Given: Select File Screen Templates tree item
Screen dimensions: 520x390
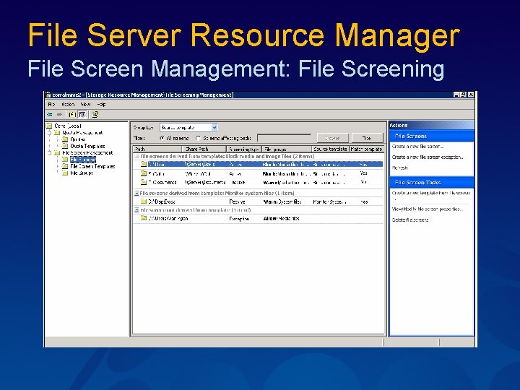Looking at the screenshot, I should click(92, 166).
